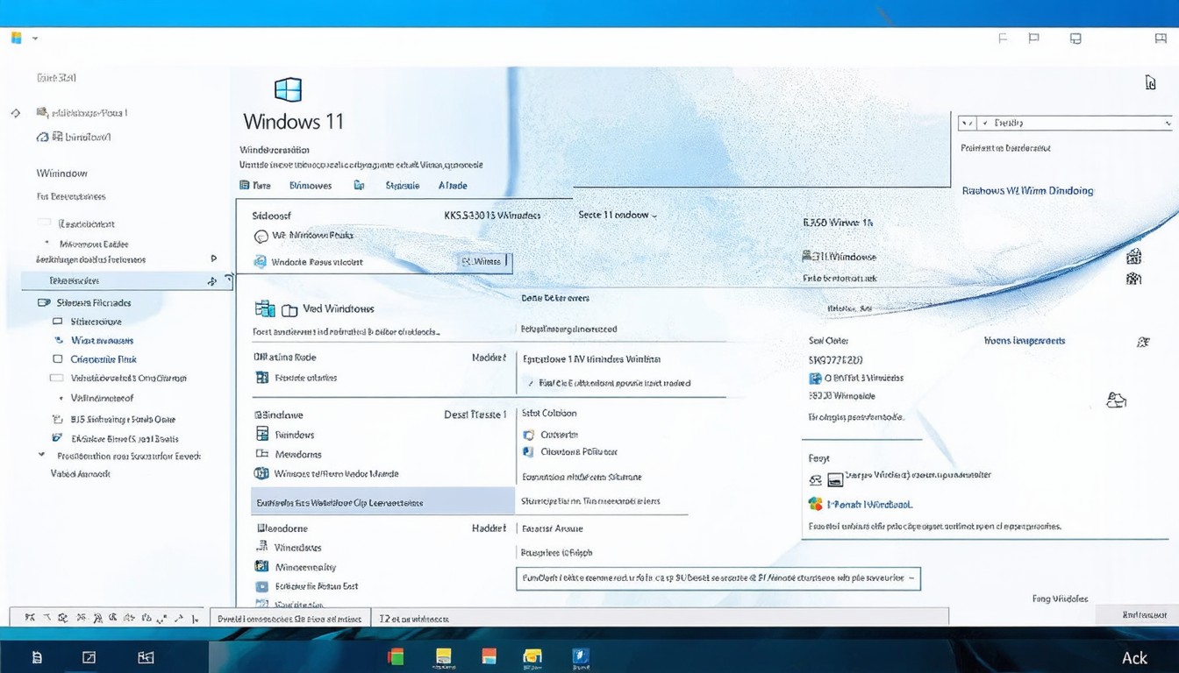Screen dimensions: 1179x673
Task: Toggle the checkmark beside "Fital Cle E" line
Action: point(529,383)
